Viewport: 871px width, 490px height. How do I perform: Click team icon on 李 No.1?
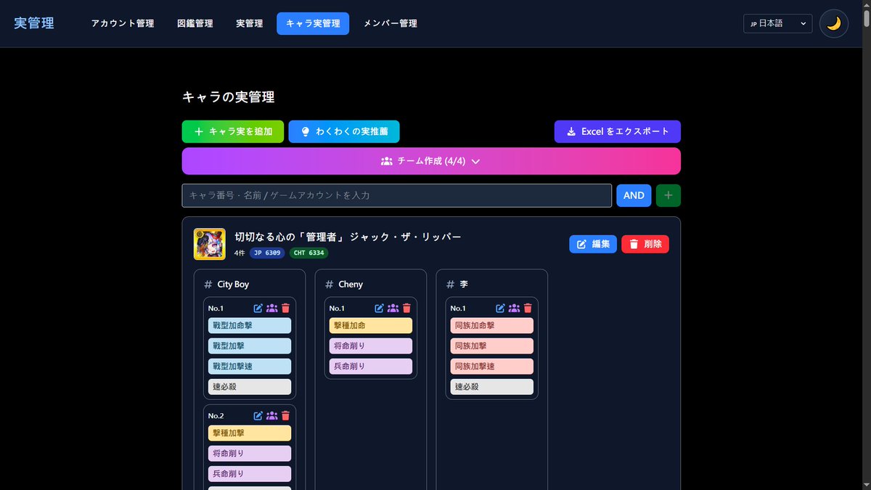click(514, 308)
